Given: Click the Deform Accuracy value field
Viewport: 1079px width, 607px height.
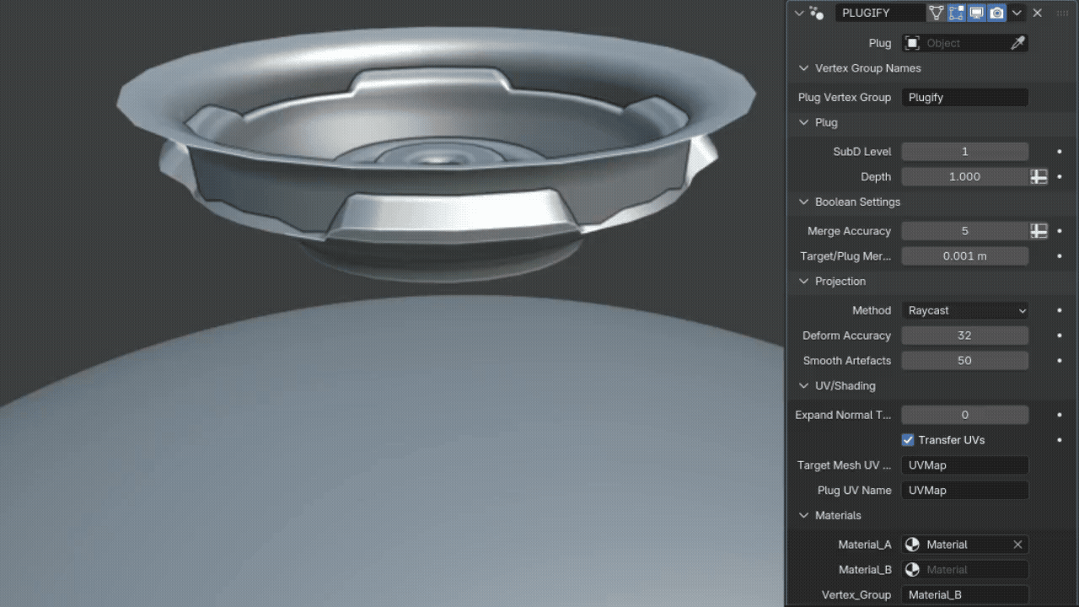Looking at the screenshot, I should (x=964, y=336).
